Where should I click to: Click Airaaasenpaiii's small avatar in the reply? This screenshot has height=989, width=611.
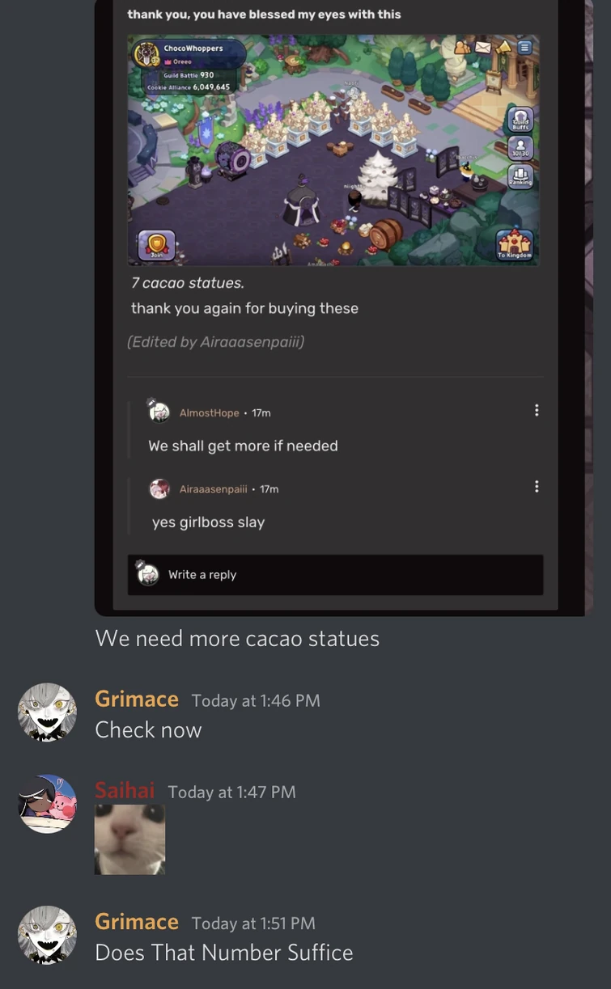[159, 488]
